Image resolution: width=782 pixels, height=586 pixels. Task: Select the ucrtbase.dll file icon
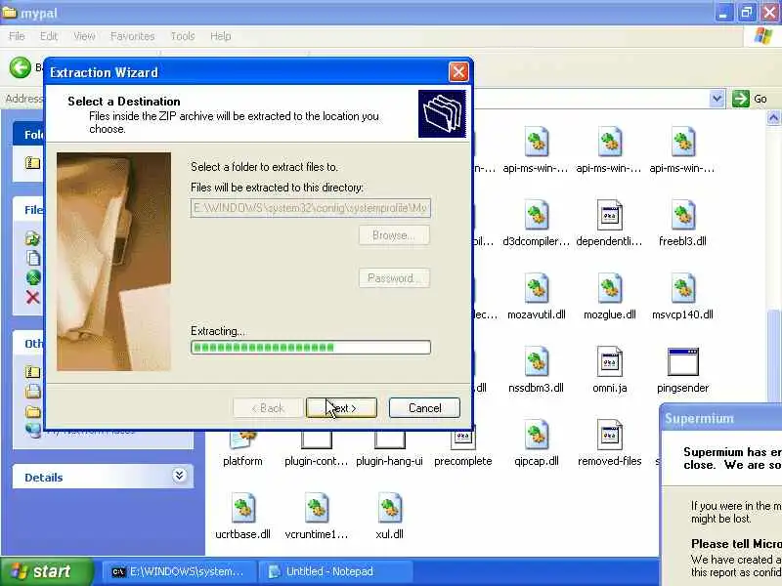click(x=242, y=508)
